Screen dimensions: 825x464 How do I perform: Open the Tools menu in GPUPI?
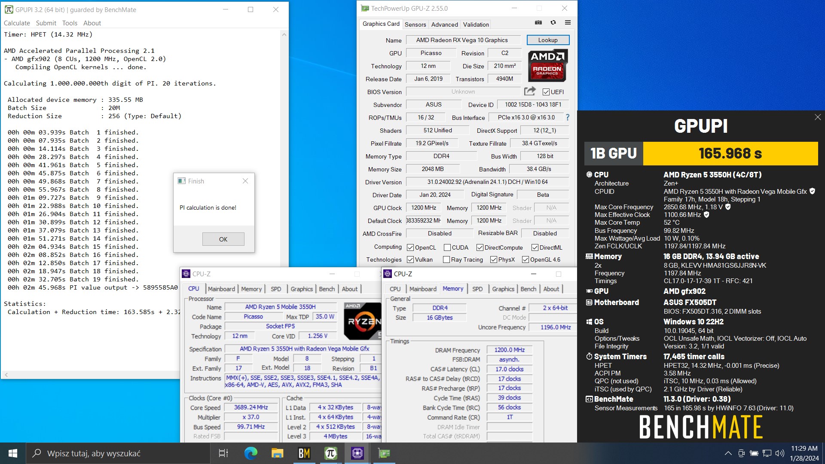point(70,23)
